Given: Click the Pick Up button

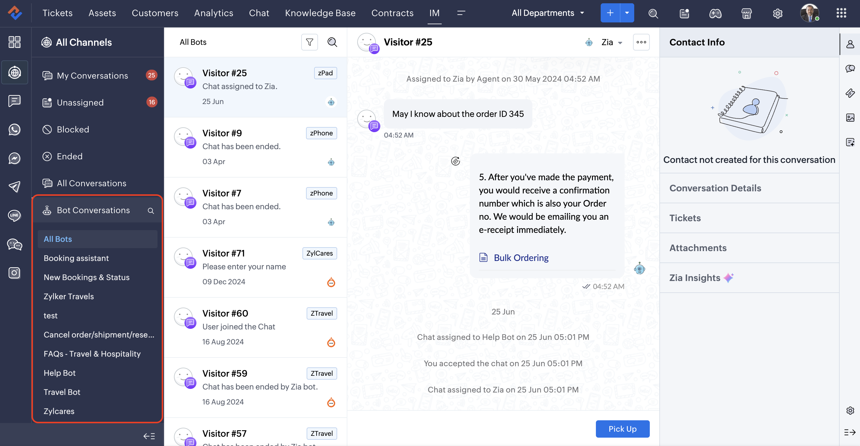Looking at the screenshot, I should coord(622,429).
